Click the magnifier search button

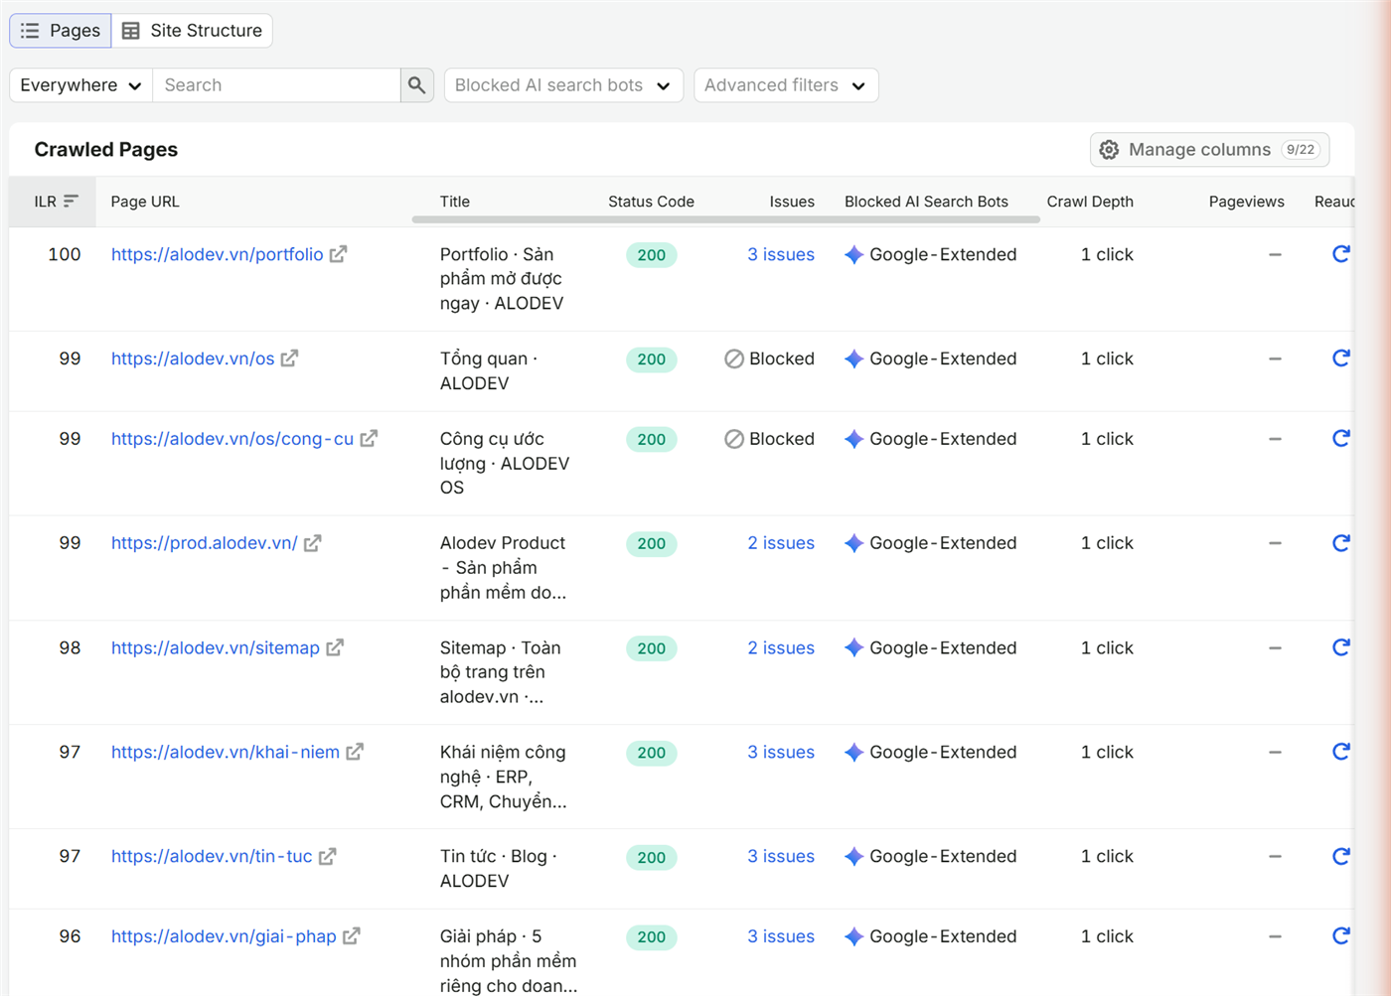(417, 85)
